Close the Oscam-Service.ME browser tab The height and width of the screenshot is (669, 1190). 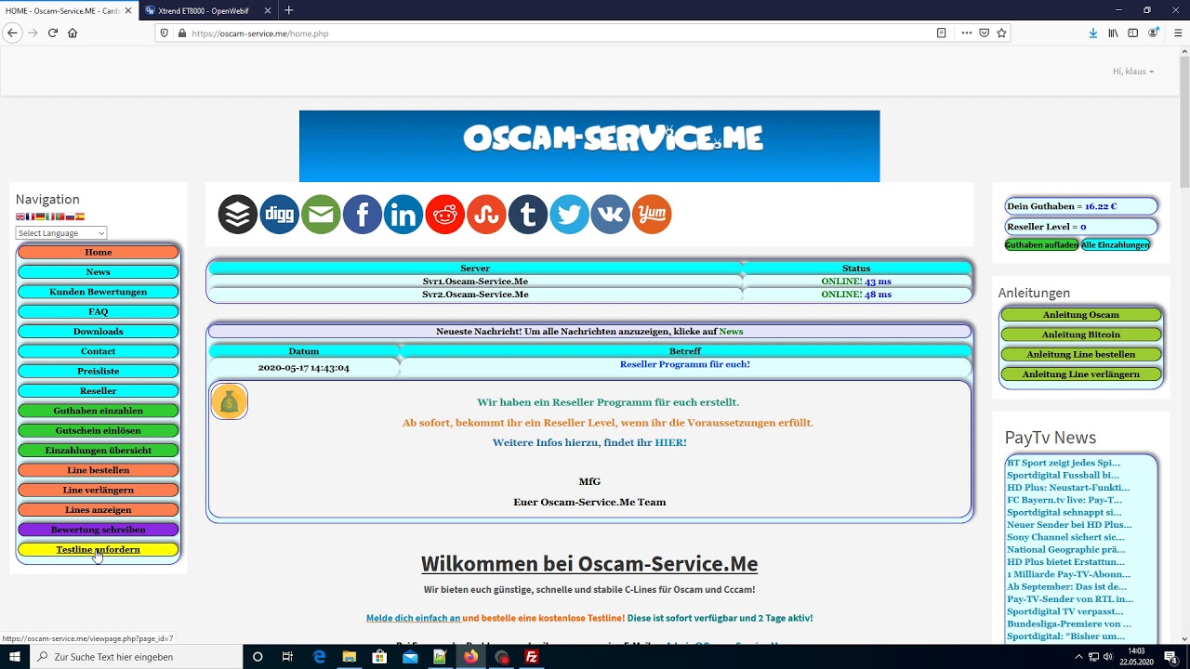pyautogui.click(x=128, y=10)
